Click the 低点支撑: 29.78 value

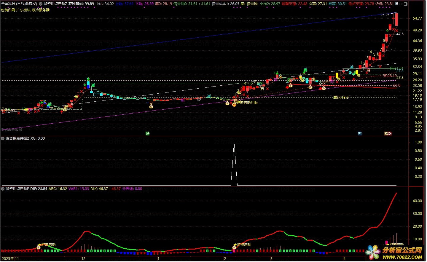(361, 4)
